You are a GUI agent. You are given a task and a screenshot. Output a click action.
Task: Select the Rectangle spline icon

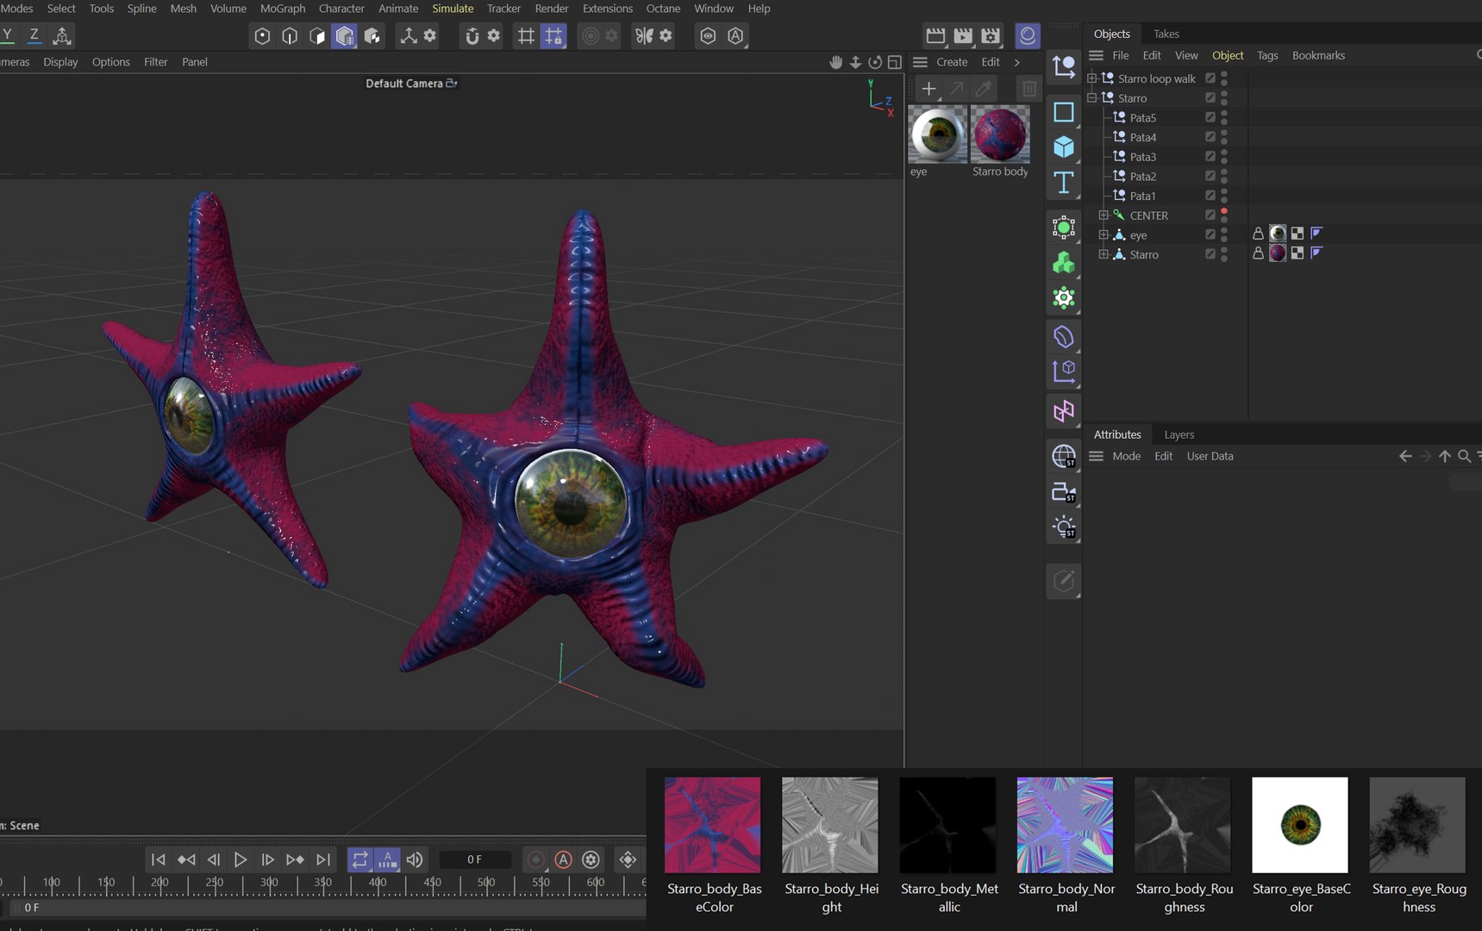pos(1064,112)
